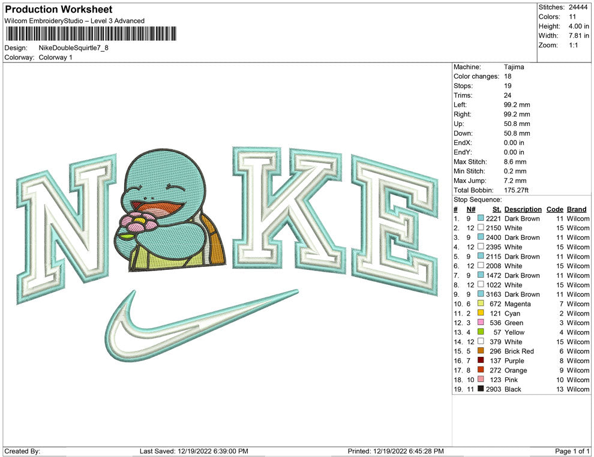
Task: Click the white swatch in stop 14
Action: (481, 341)
